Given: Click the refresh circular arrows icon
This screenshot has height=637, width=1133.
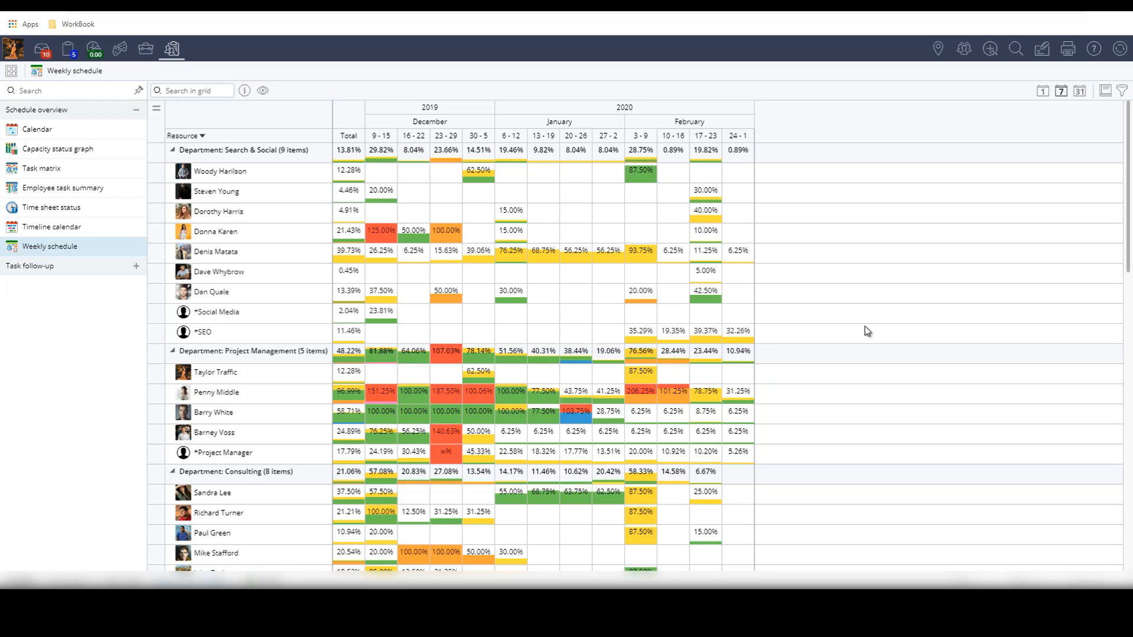Looking at the screenshot, I should tap(1119, 49).
